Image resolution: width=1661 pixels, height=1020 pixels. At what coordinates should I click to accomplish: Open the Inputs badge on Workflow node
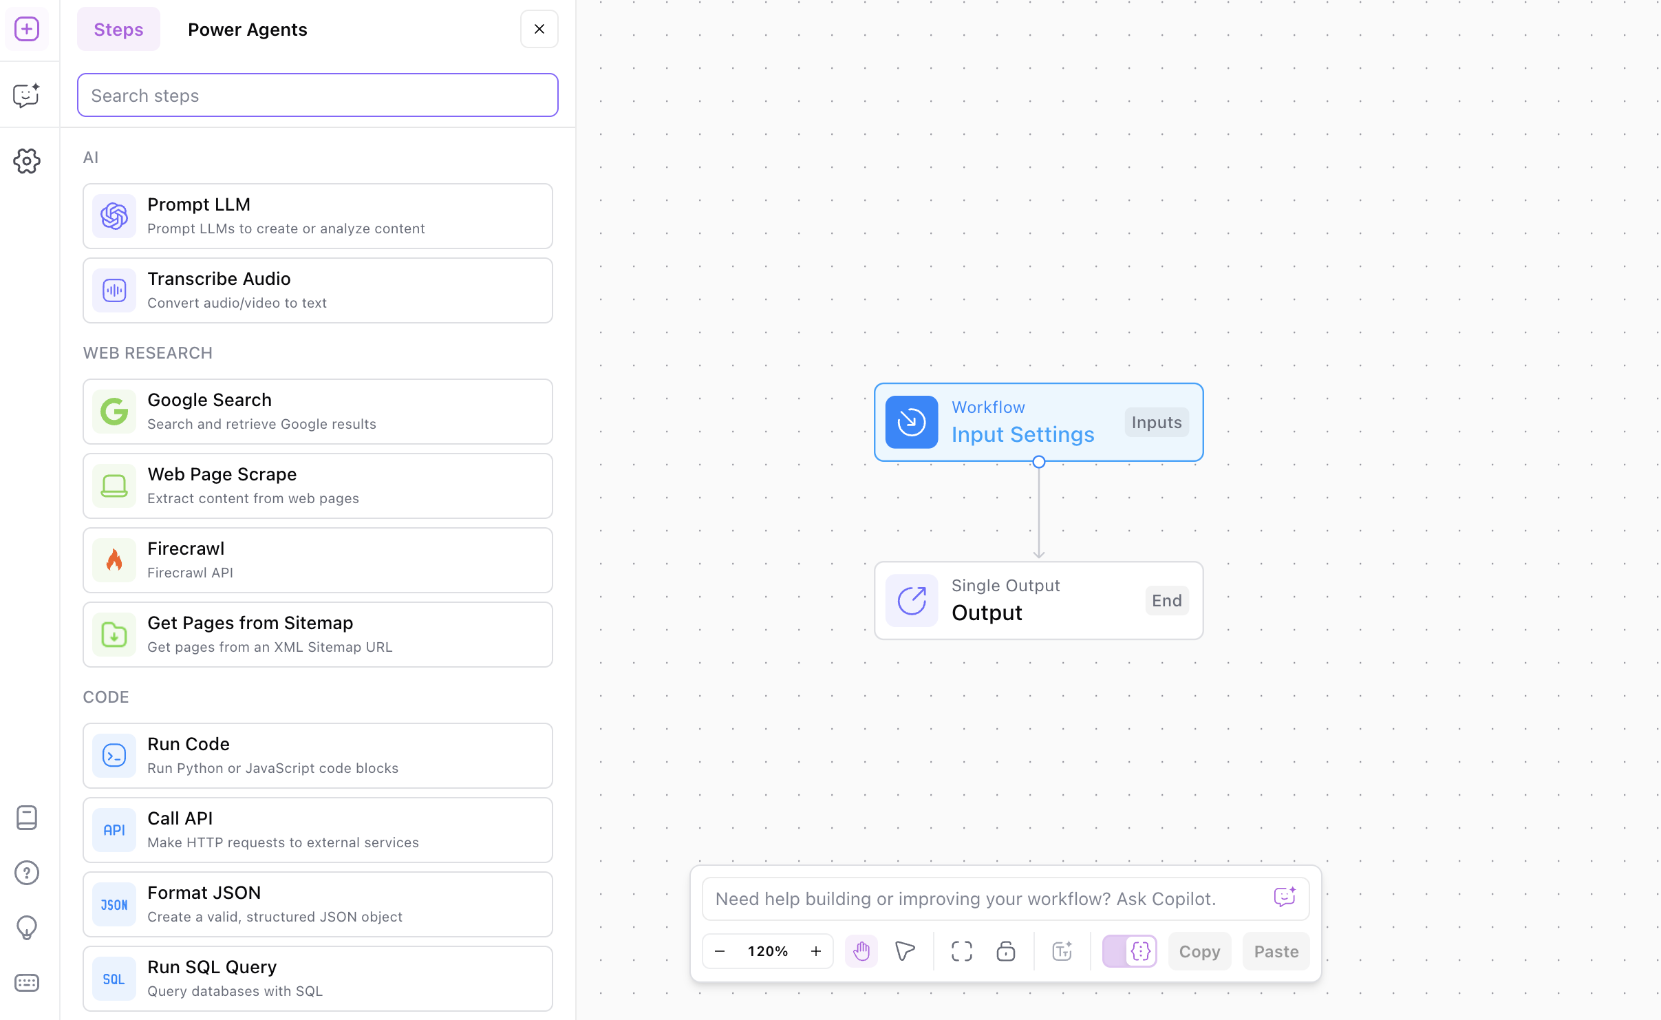1155,422
